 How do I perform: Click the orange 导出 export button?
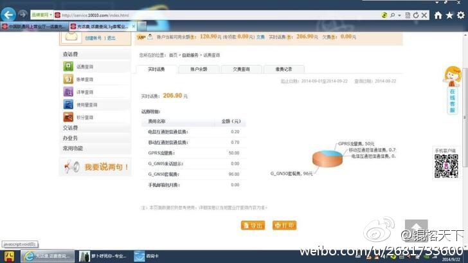pos(253,226)
